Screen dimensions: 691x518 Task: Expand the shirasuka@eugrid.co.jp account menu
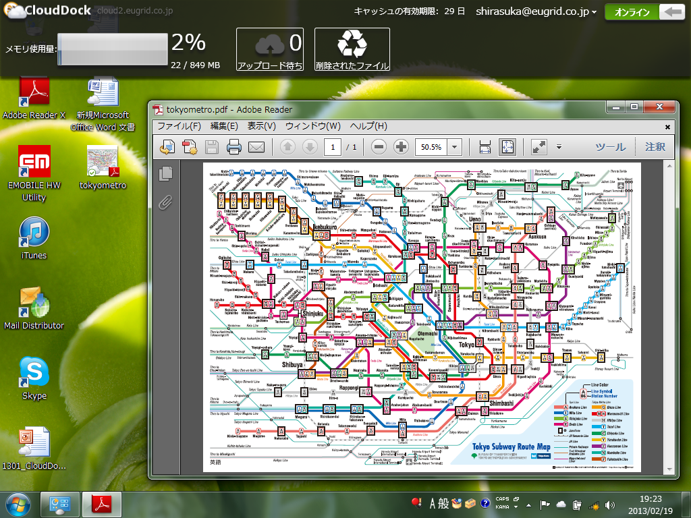[x=536, y=12]
